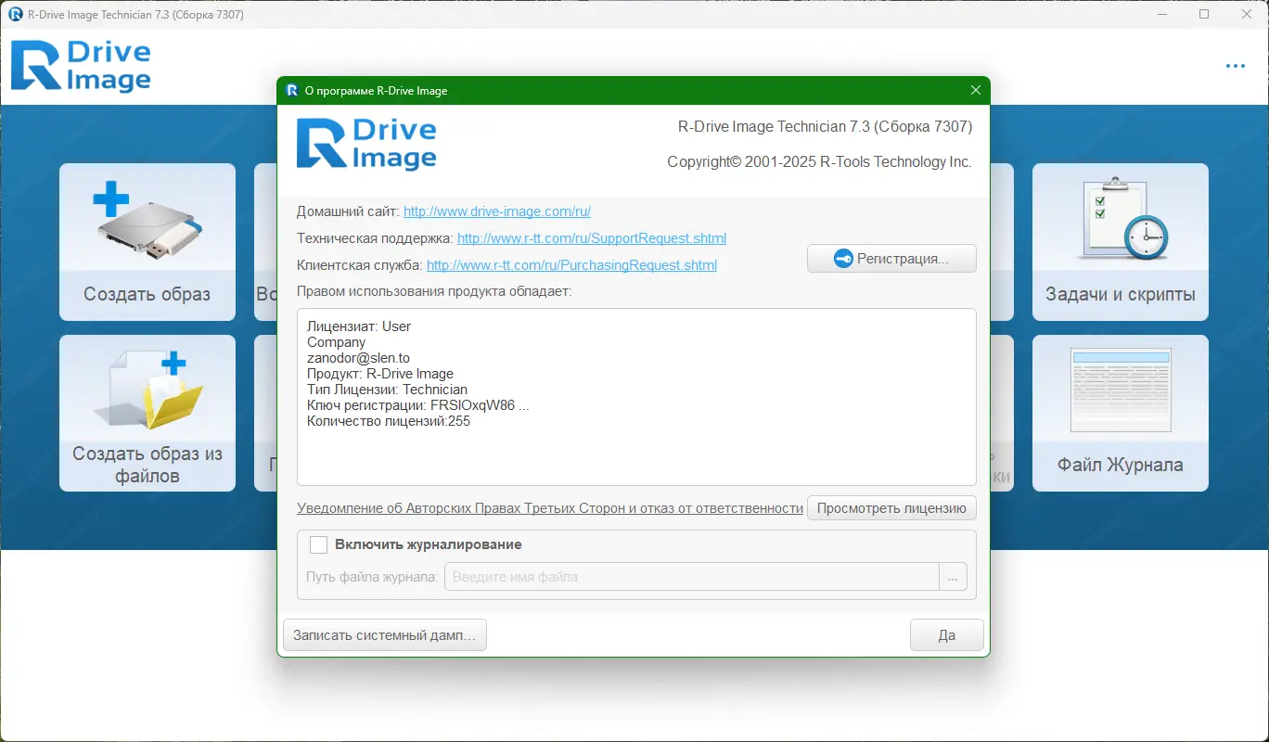
Task: Click the text 'Лицензиат: User'
Action: 359,326
